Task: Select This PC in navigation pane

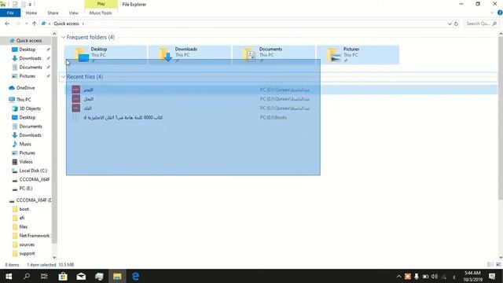Action: point(24,100)
